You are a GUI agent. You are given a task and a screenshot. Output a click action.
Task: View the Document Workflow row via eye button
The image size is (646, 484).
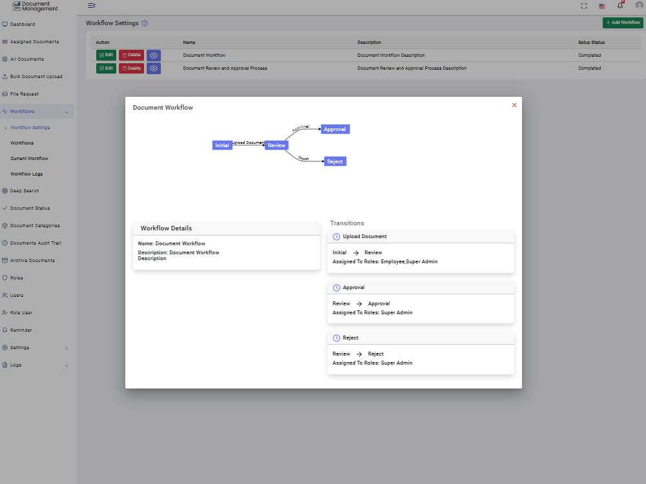[154, 55]
